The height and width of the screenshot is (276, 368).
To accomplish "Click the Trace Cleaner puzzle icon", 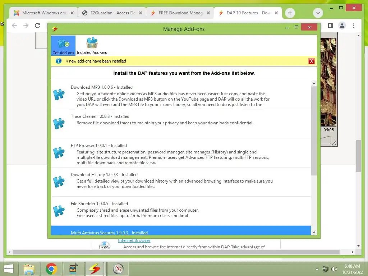I will [59, 124].
